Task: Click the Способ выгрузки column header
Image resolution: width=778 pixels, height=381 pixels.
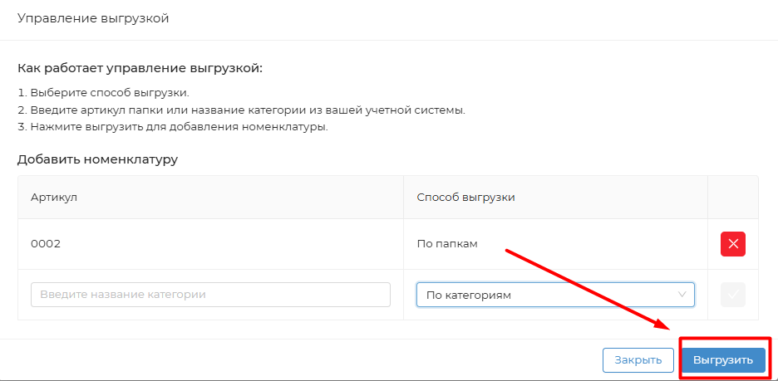Action: click(x=465, y=197)
